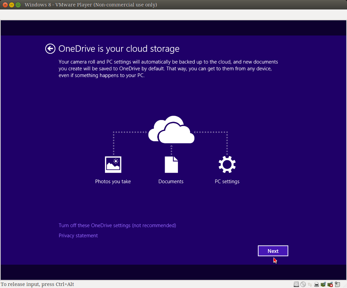The height and width of the screenshot is (288, 347).
Task: Click disconnected sound card icon with red X
Action: [x=330, y=284]
